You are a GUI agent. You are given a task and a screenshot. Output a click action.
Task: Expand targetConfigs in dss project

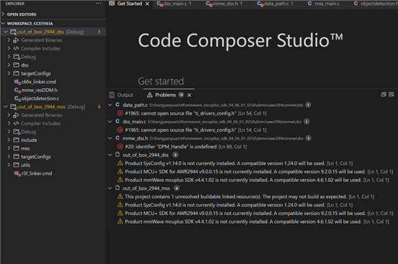(9, 73)
